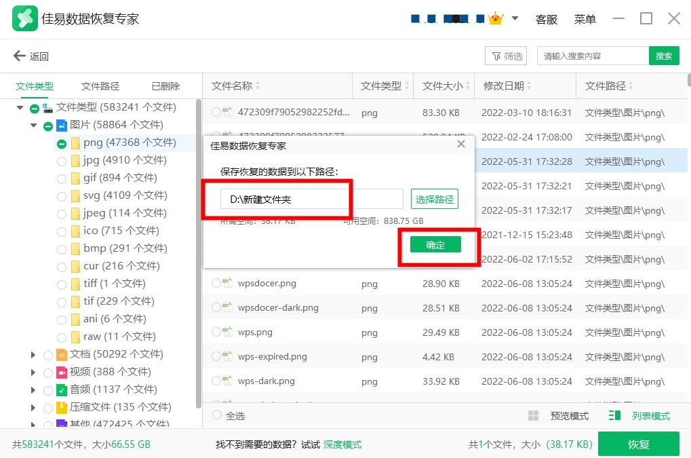Click the dialog save path input field
The height and width of the screenshot is (458, 691).
point(311,199)
